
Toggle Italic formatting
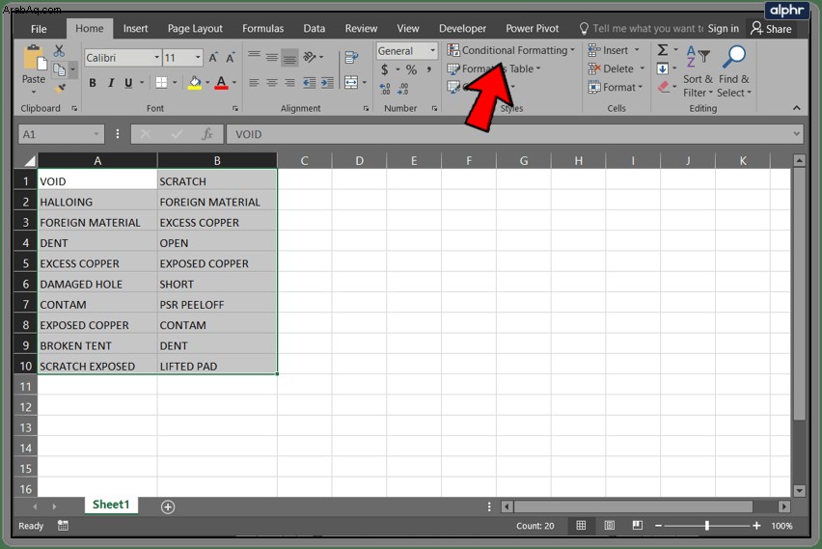click(111, 83)
